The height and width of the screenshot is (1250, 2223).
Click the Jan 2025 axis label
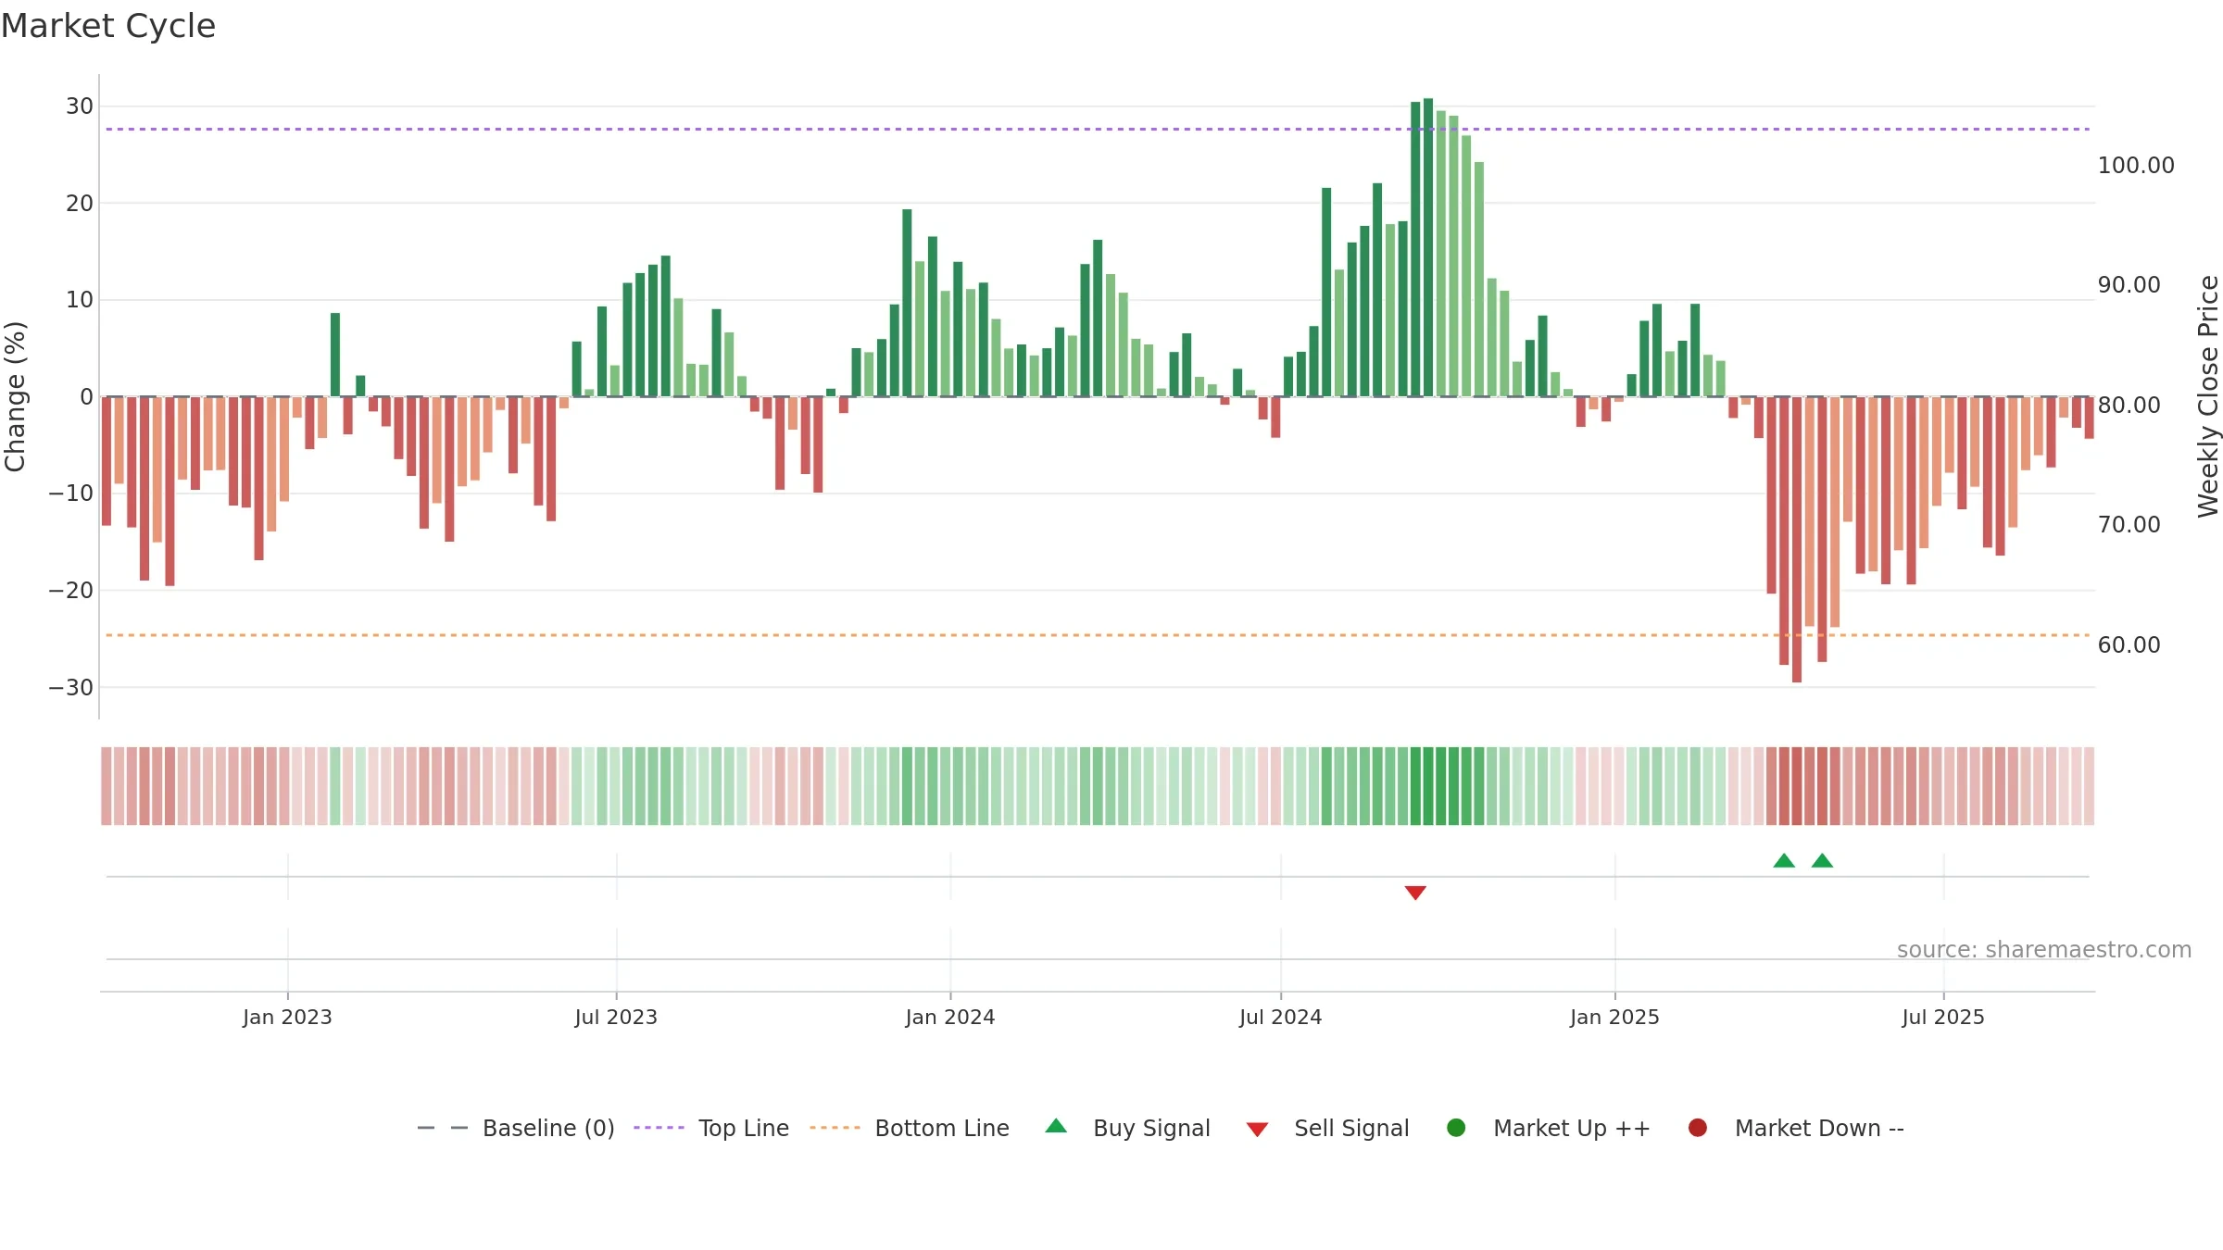click(1614, 1017)
